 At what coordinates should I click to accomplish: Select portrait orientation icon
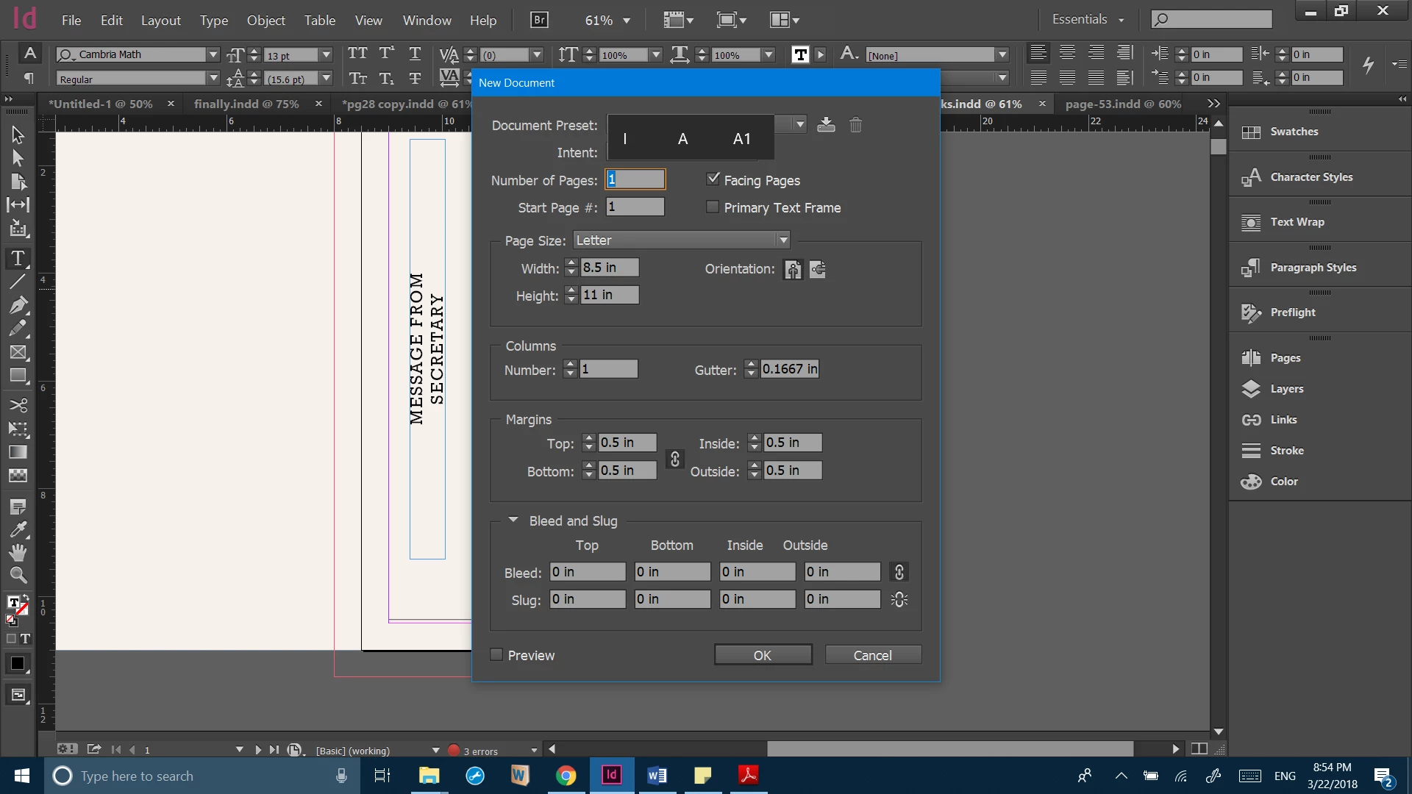point(793,270)
